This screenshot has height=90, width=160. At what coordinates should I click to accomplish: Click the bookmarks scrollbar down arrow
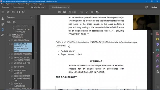tap(33, 88)
